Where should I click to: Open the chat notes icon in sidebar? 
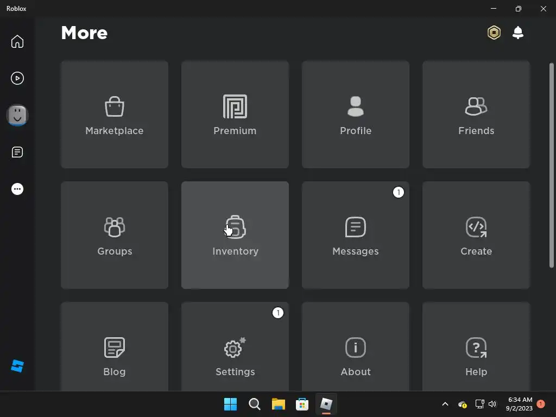point(17,152)
